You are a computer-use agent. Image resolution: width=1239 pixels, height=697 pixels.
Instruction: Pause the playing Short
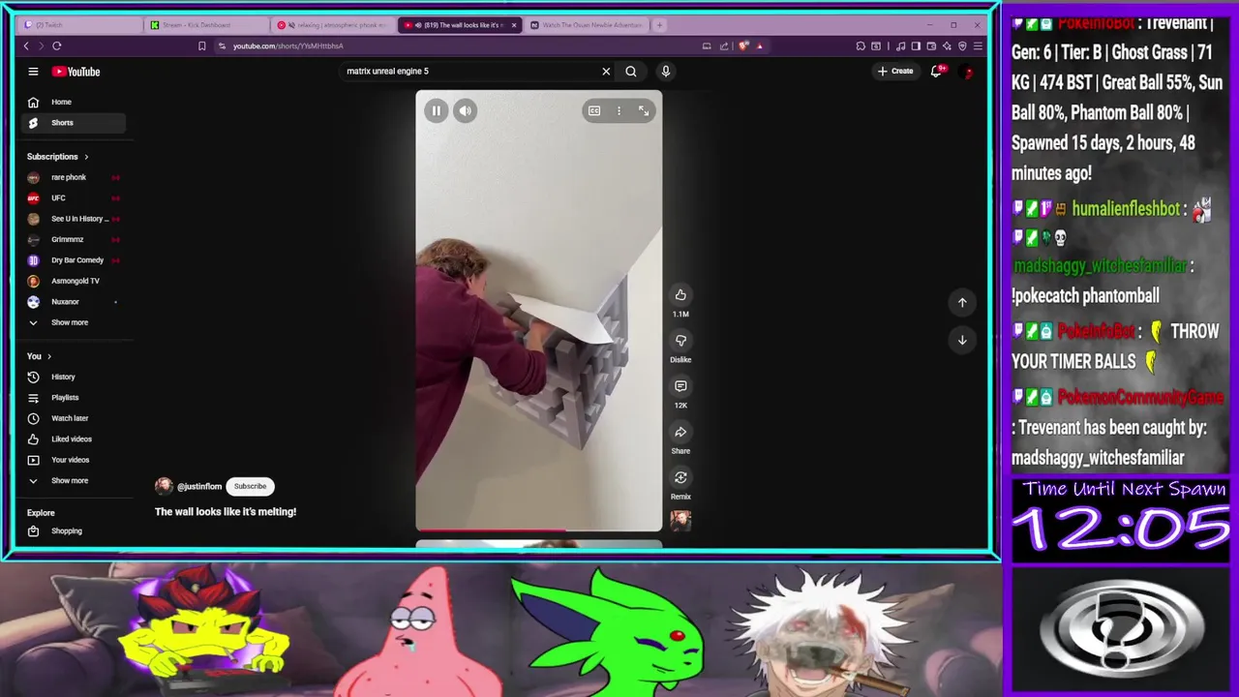coord(437,111)
